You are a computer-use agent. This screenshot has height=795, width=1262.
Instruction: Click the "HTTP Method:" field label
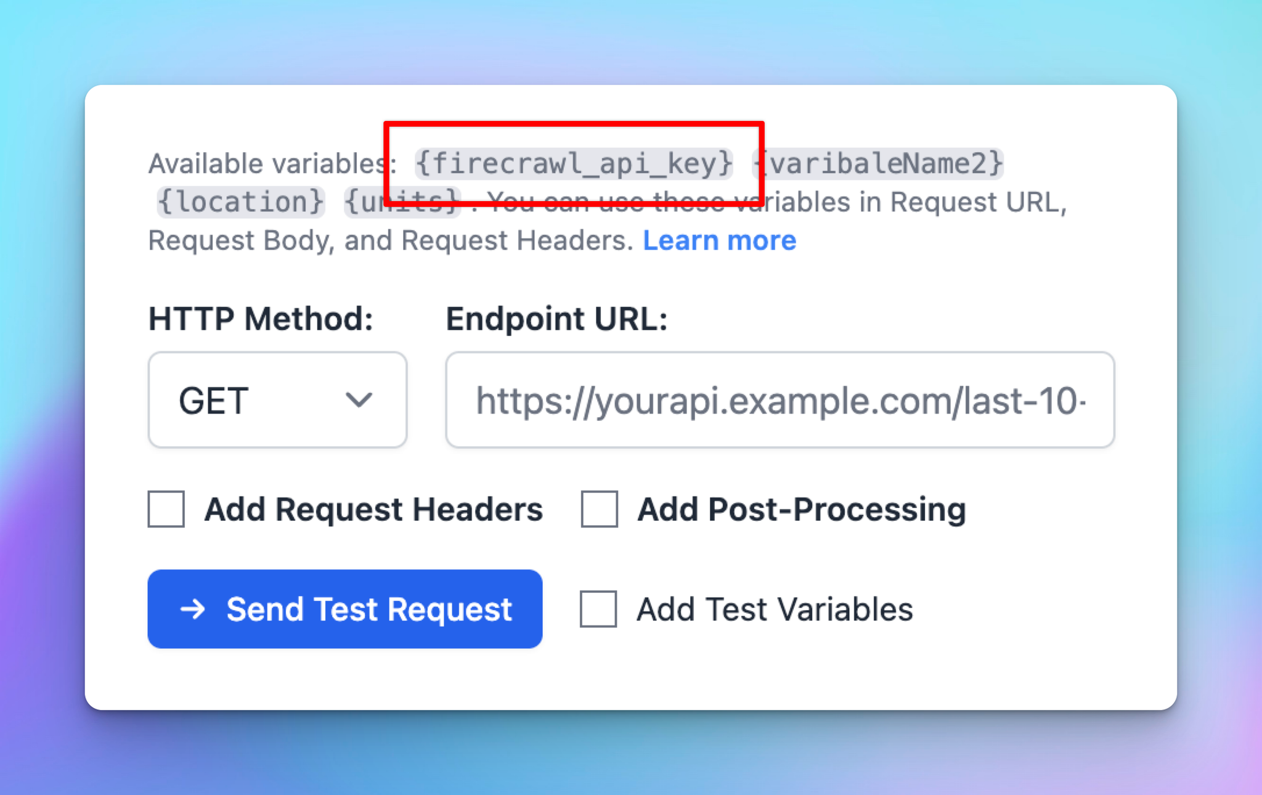(261, 319)
